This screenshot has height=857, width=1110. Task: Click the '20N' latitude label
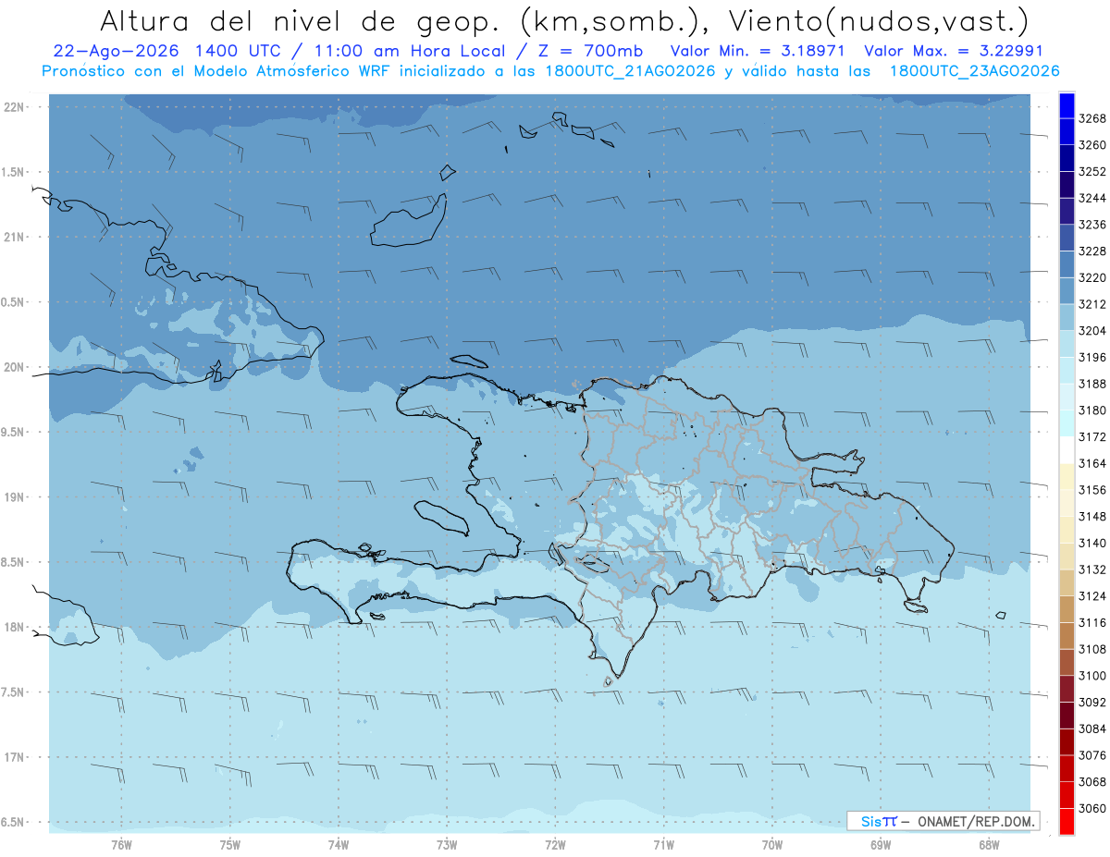tap(14, 367)
